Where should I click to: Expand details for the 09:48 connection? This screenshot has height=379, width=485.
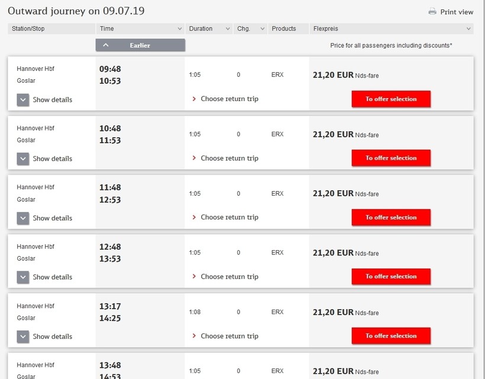(23, 100)
